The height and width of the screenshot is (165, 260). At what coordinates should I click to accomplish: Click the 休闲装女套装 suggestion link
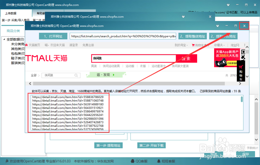(x=180, y=66)
